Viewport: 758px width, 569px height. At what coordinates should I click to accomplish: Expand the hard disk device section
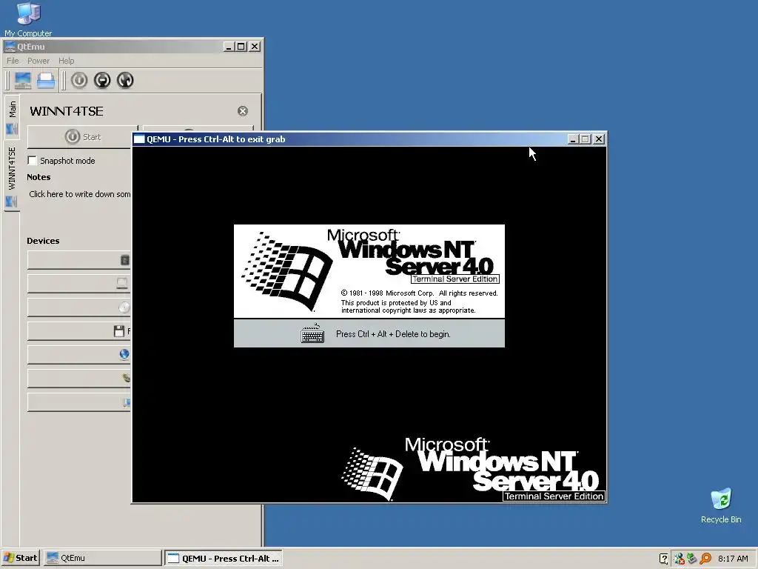(x=78, y=284)
